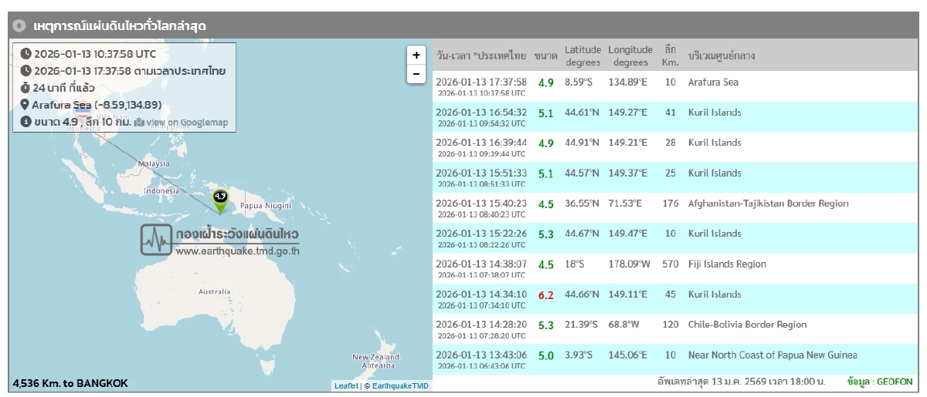
Task: Click the info icon beside magnitude 4.9 details
Action: (25, 122)
